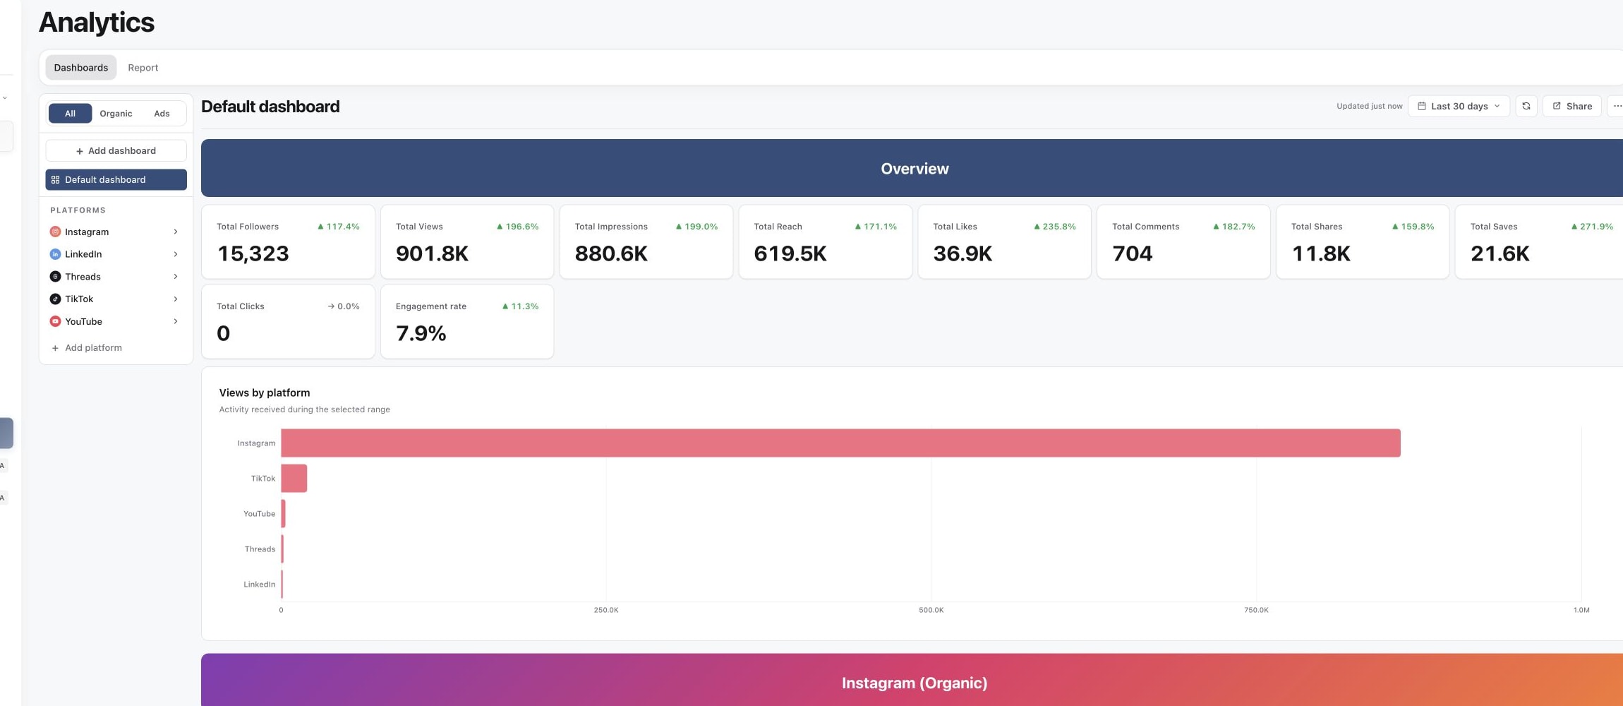Click the Total Clicks value 0
This screenshot has width=1623, height=706.
[223, 333]
